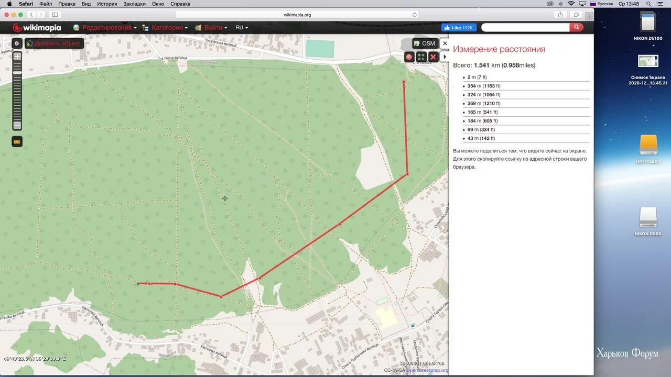Click the clock showing Ср 13:48
The image size is (671, 377).
pyautogui.click(x=629, y=4)
